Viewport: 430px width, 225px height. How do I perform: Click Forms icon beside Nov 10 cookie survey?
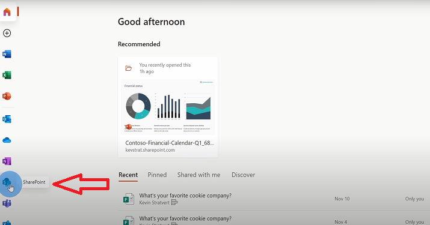point(128,199)
